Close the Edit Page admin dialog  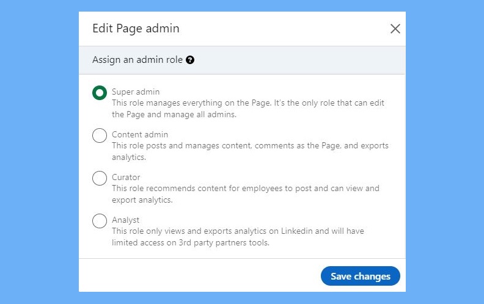point(395,29)
